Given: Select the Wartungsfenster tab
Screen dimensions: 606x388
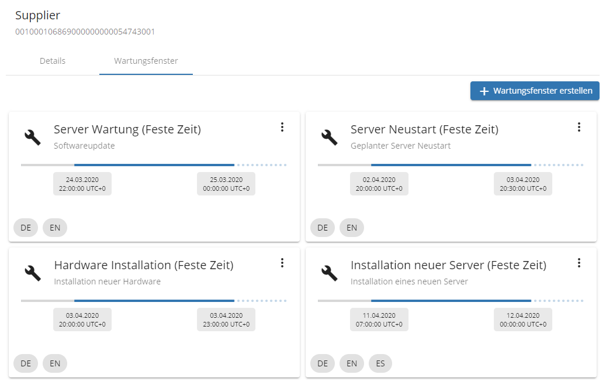Looking at the screenshot, I should 146,61.
